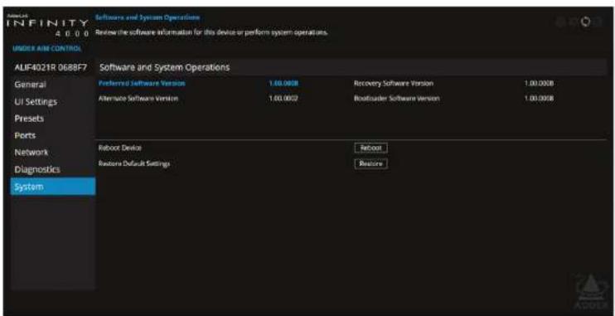
Task: Click the Restore button
Action: click(370, 163)
